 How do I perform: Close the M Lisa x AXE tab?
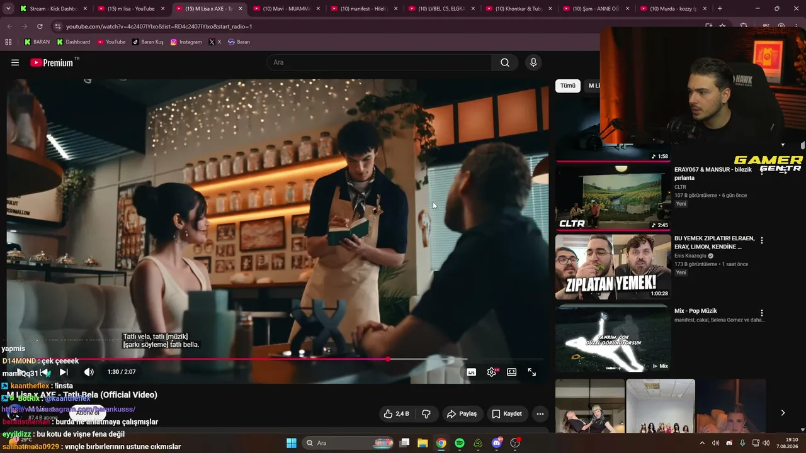click(241, 9)
